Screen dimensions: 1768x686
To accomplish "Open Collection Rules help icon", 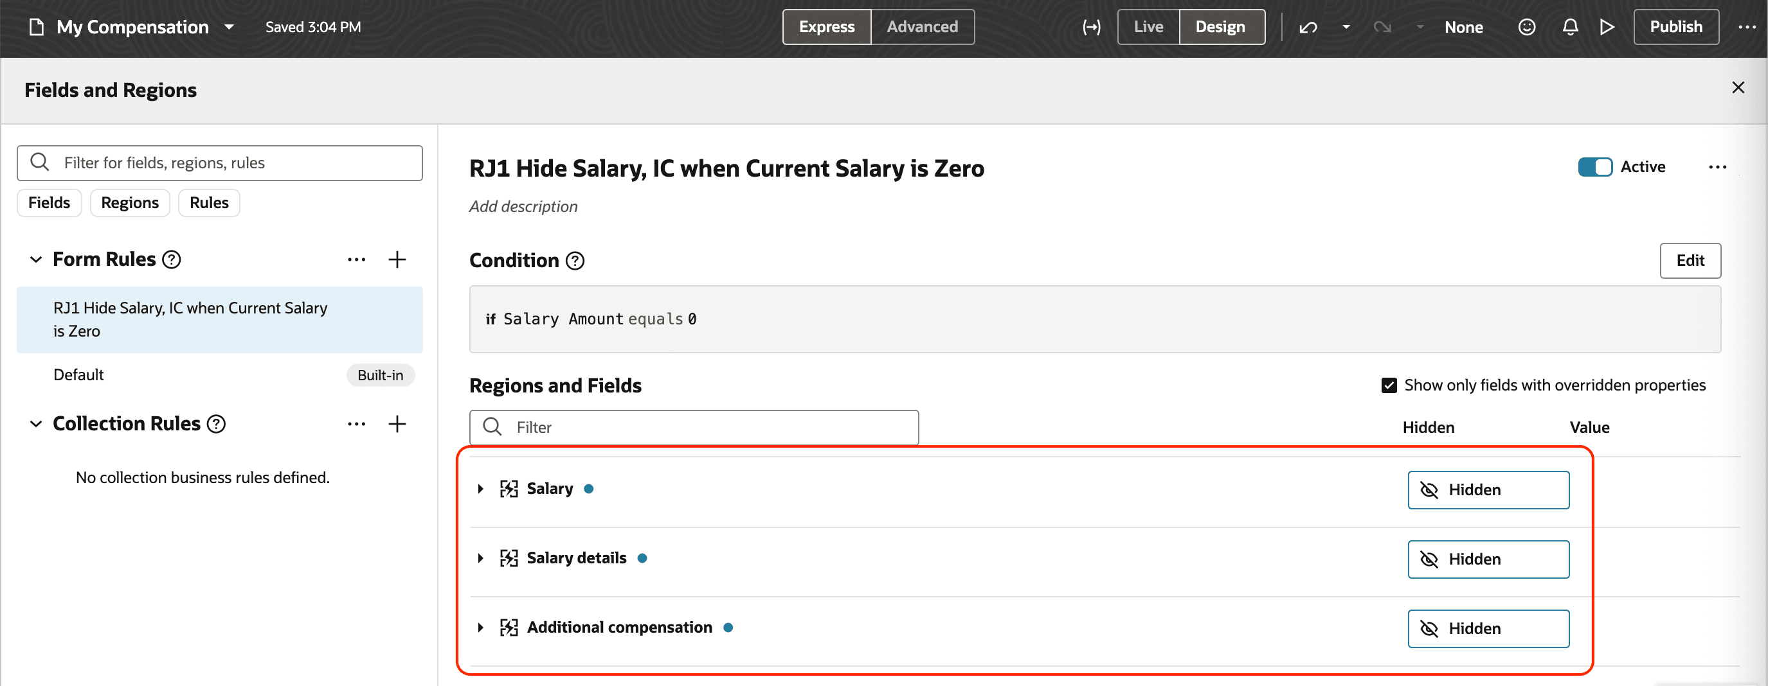I will point(215,424).
